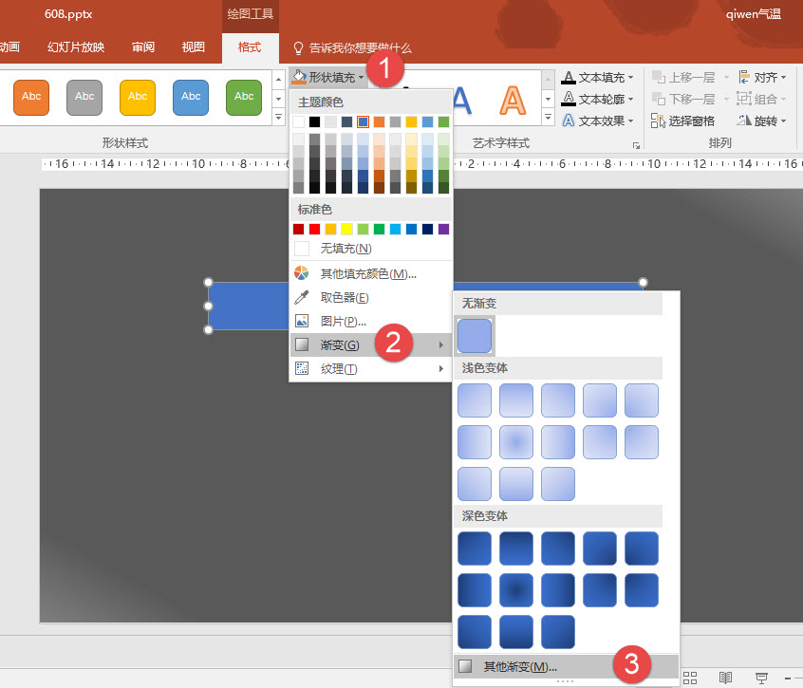The width and height of the screenshot is (803, 688).
Task: Select the 无渐变 no gradient swatch
Action: point(475,336)
